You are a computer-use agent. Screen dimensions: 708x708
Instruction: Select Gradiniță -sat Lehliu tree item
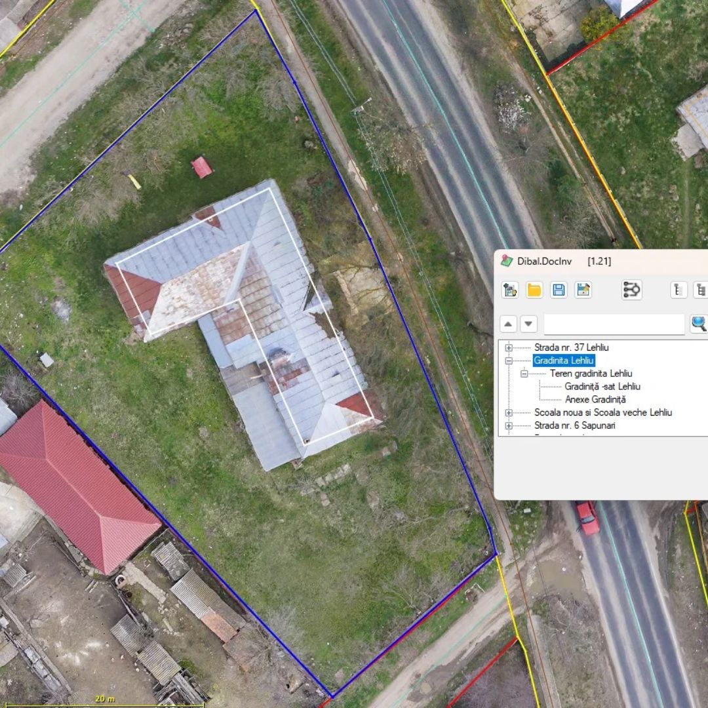pos(602,387)
